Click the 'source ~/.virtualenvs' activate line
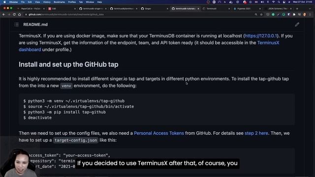Screen dimensions: 315x177 pyautogui.click(x=79, y=107)
